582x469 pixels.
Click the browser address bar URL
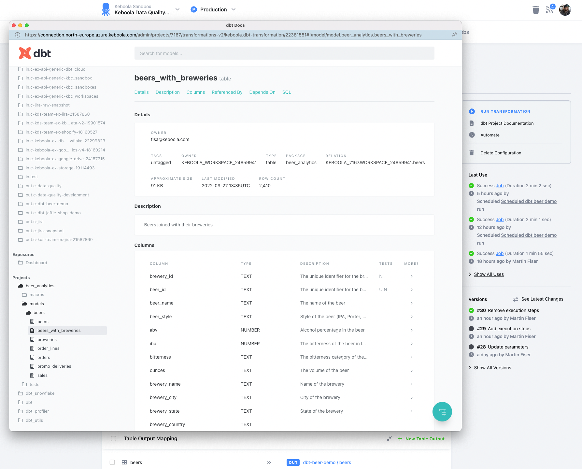pyautogui.click(x=223, y=35)
